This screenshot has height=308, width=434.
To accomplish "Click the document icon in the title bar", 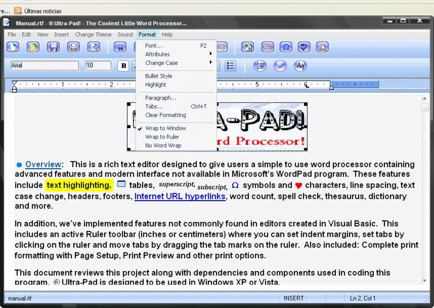I will (x=7, y=22).
